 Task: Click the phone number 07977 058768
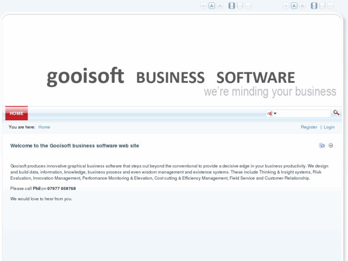point(61,188)
